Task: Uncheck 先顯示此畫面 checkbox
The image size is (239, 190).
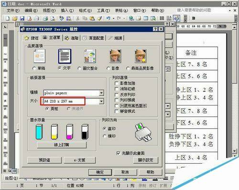Action: pos(118,153)
